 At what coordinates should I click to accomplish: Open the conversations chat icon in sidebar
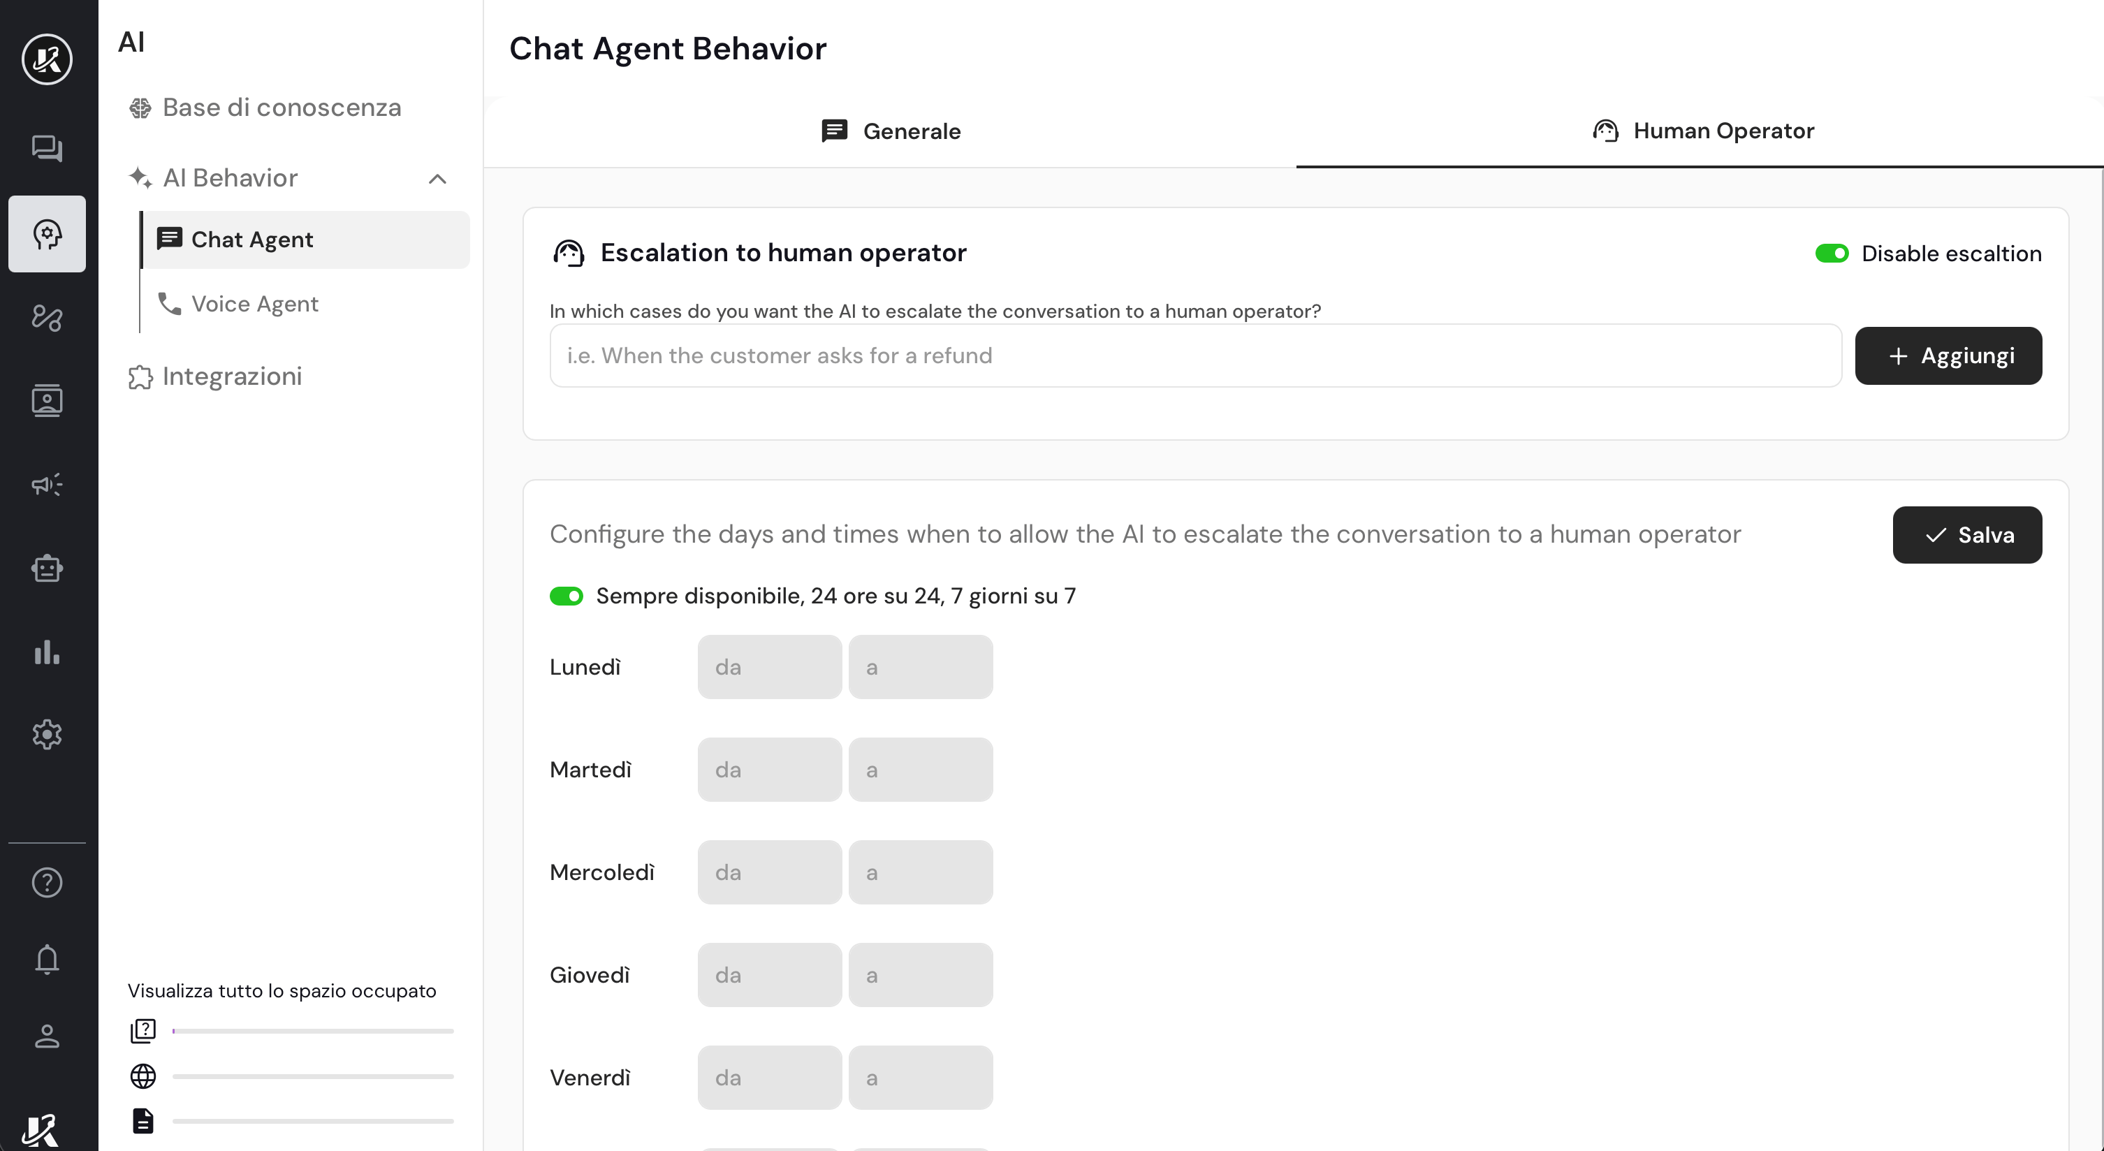(x=47, y=148)
